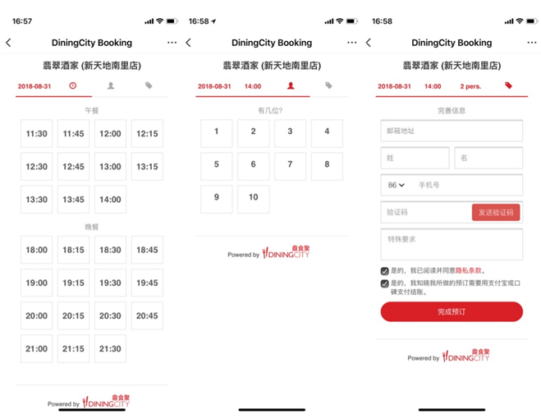Pick the 12:15 time slot
Viewport: 541px width, 419px height.
pyautogui.click(x=147, y=134)
